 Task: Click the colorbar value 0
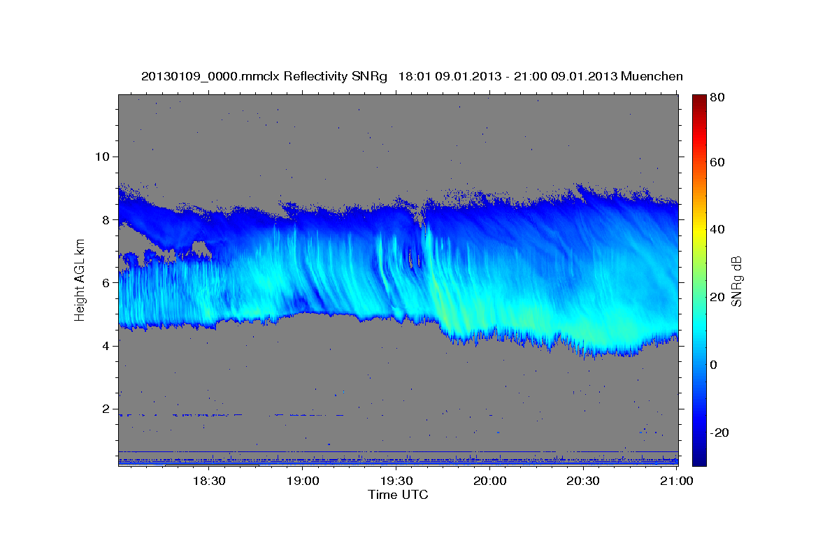pos(713,365)
